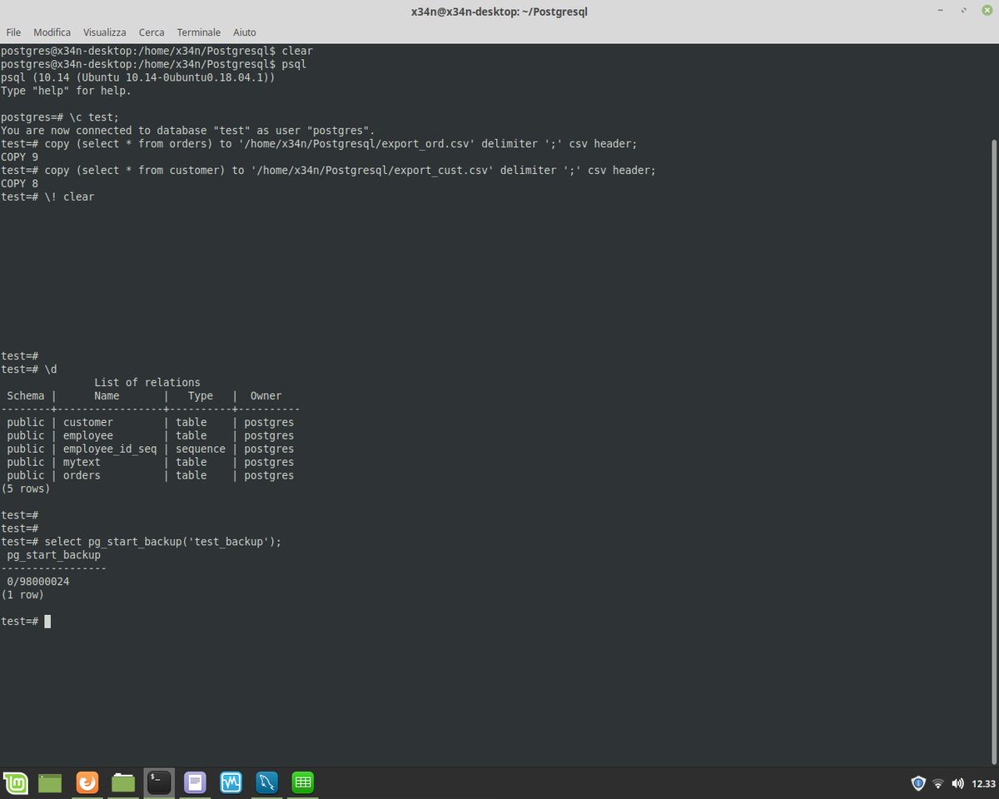Click the 'Schema' column header
The image size is (999, 799).
26,395
